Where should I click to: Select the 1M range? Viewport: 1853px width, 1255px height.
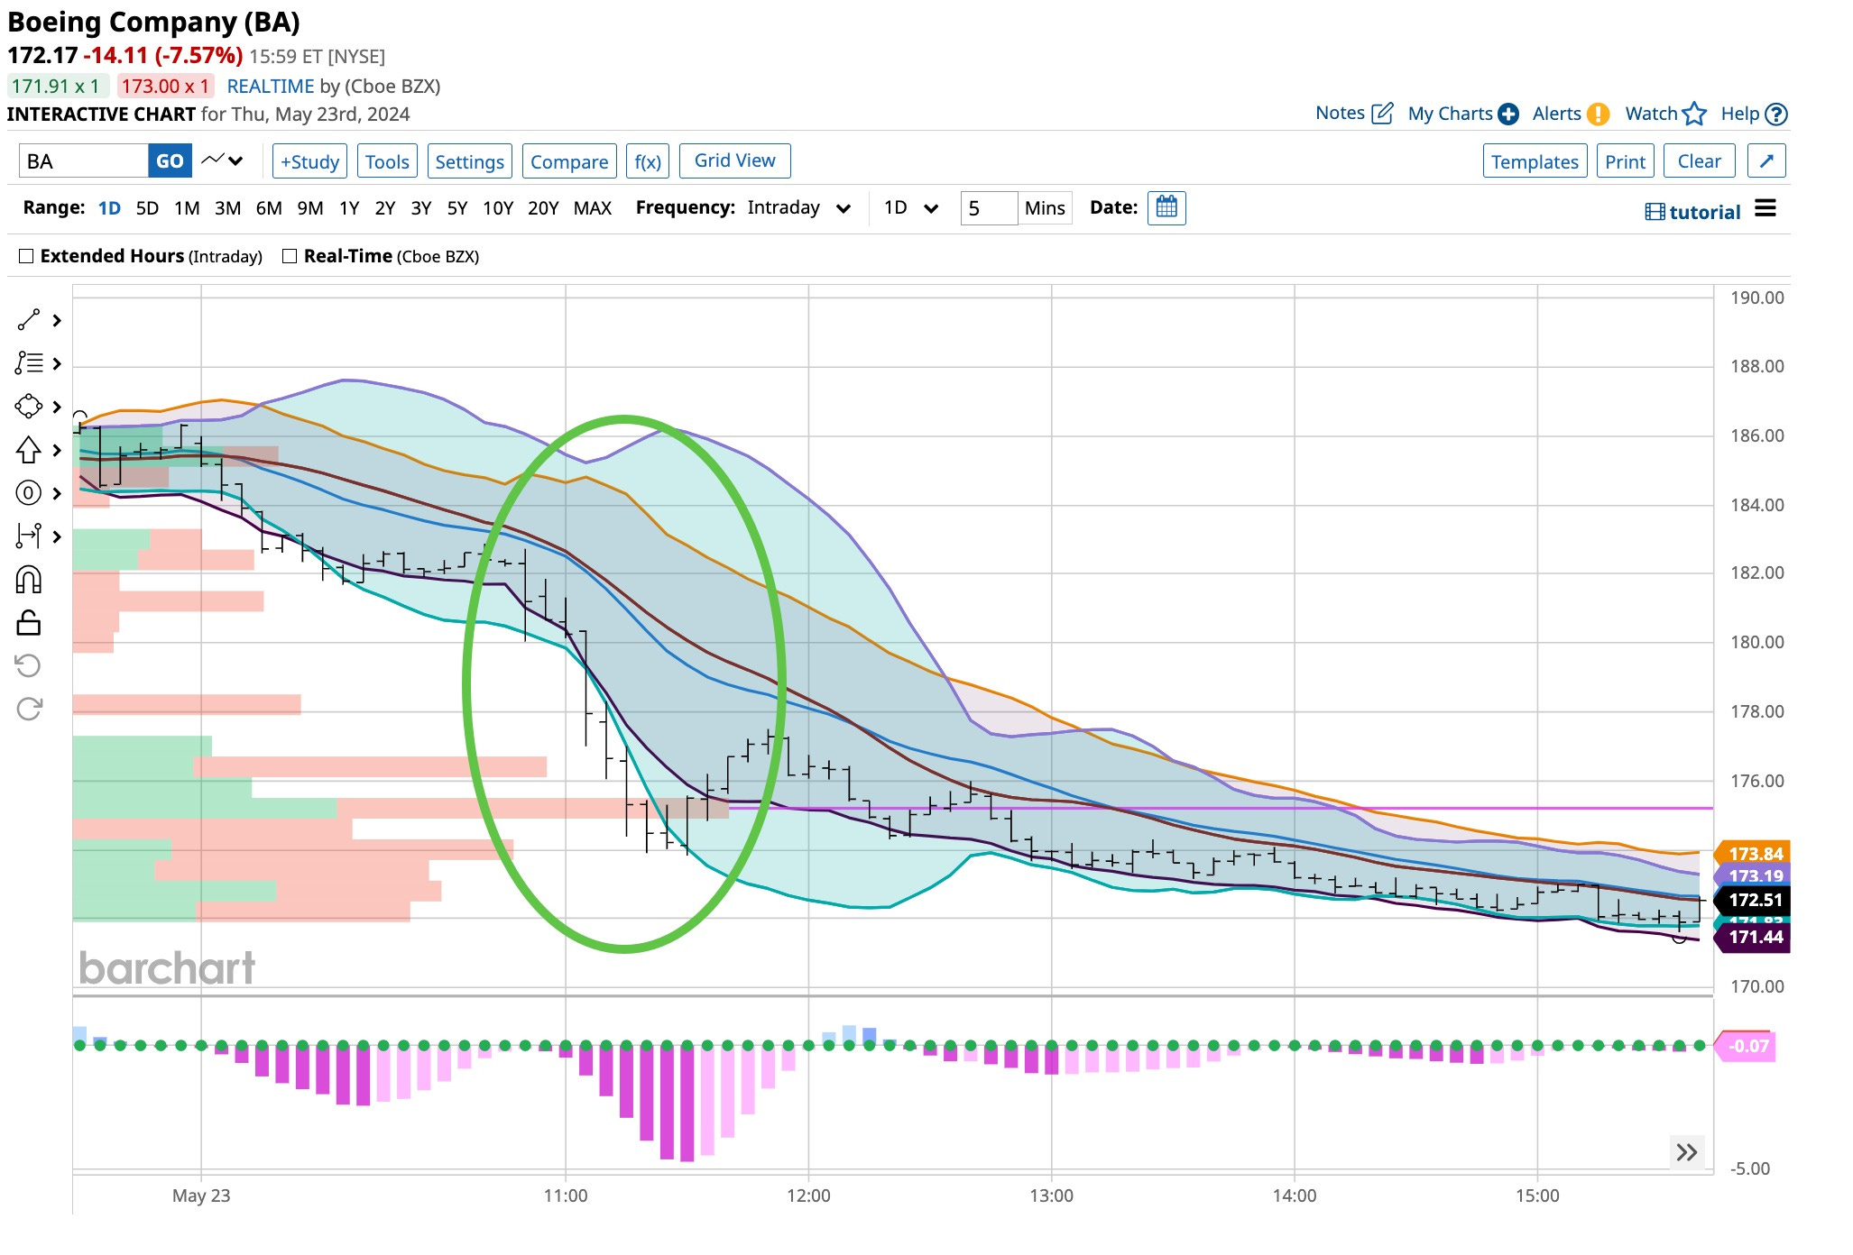(x=187, y=208)
